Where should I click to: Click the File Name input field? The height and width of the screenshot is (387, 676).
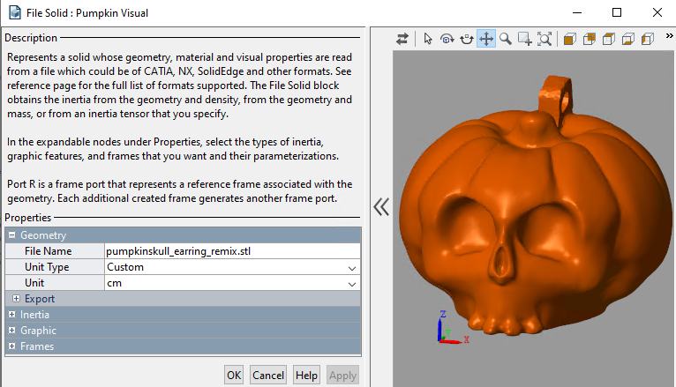pos(231,251)
